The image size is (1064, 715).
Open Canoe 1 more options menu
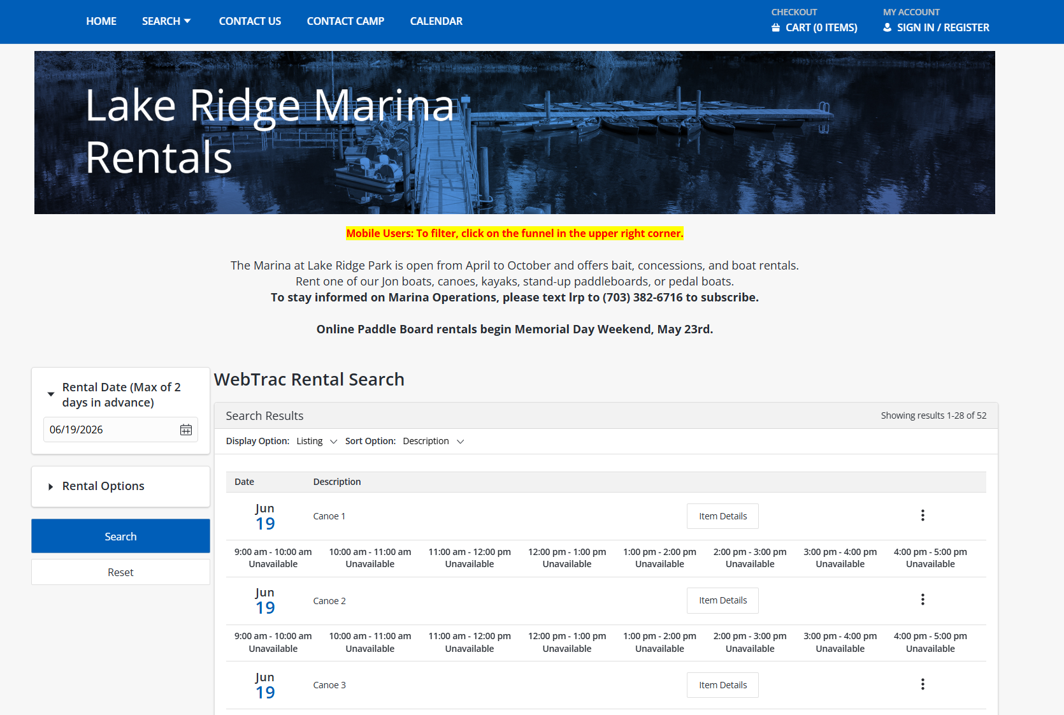click(922, 516)
